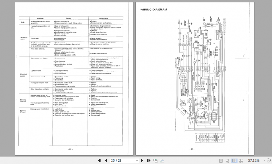Click the wiring diagram drawing
This screenshot has width=272, height=164.
200,80
